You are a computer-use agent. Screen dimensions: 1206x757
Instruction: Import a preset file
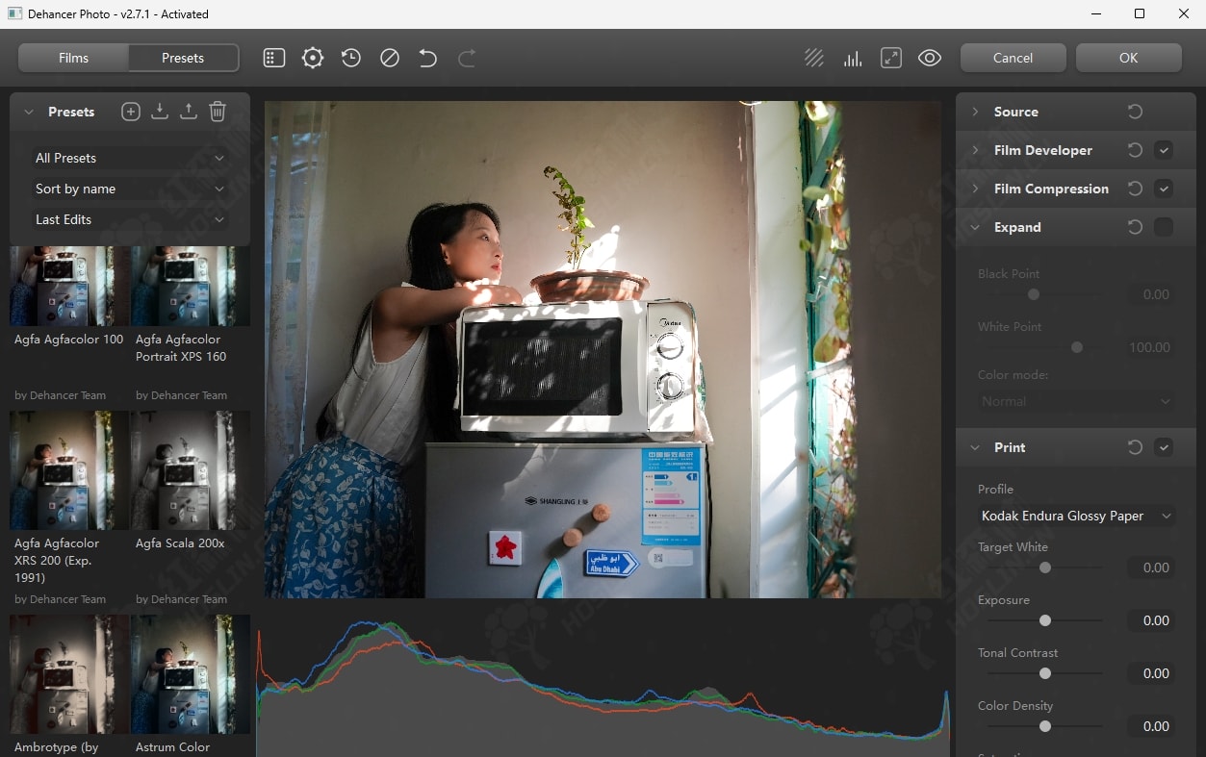[x=160, y=112]
